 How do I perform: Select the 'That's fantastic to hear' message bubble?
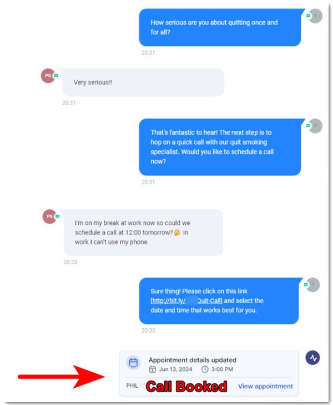coord(220,147)
